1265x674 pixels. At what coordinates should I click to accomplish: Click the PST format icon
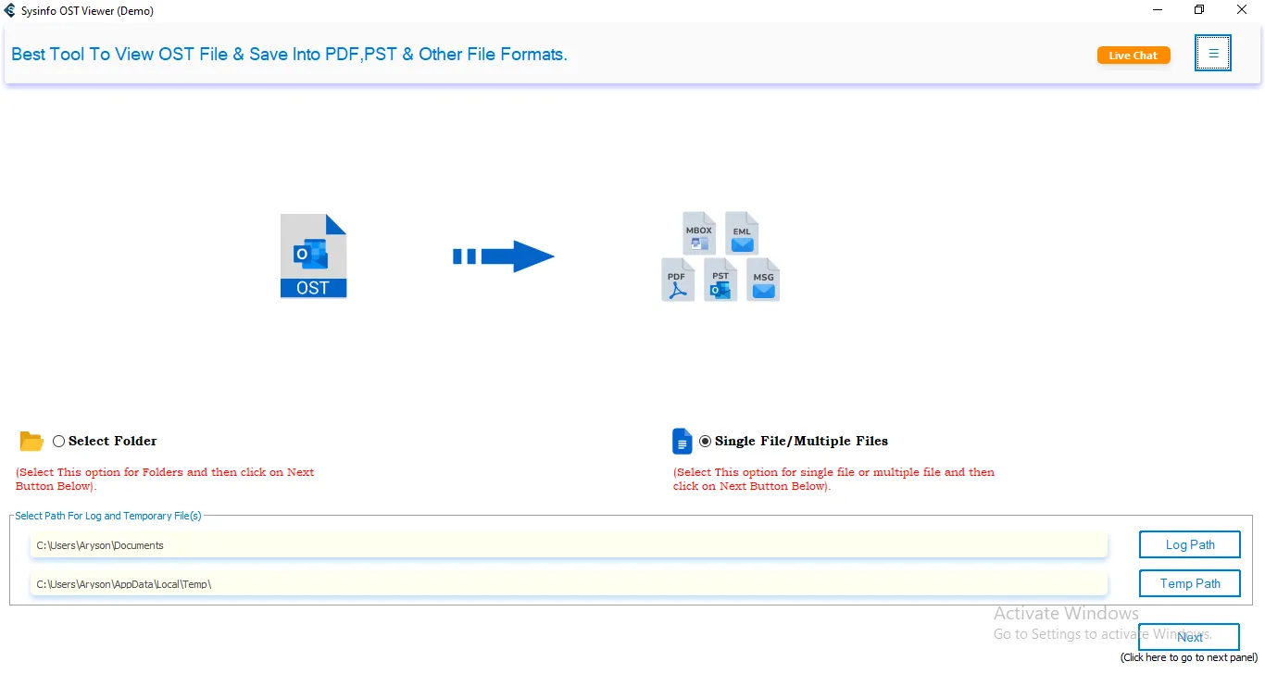(720, 280)
